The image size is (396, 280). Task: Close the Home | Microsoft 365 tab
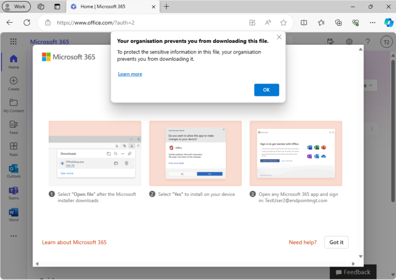point(153,7)
